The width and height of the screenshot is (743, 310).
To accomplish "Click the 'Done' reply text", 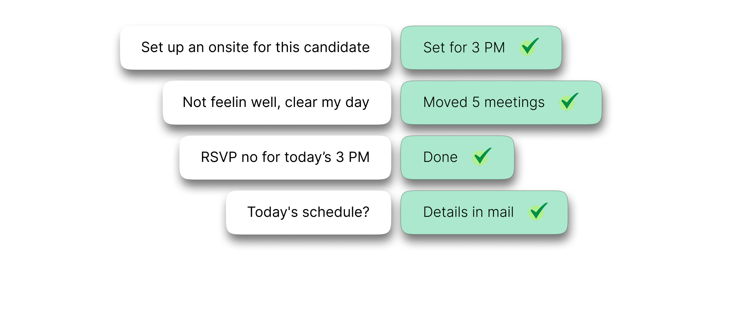I will pyautogui.click(x=440, y=157).
